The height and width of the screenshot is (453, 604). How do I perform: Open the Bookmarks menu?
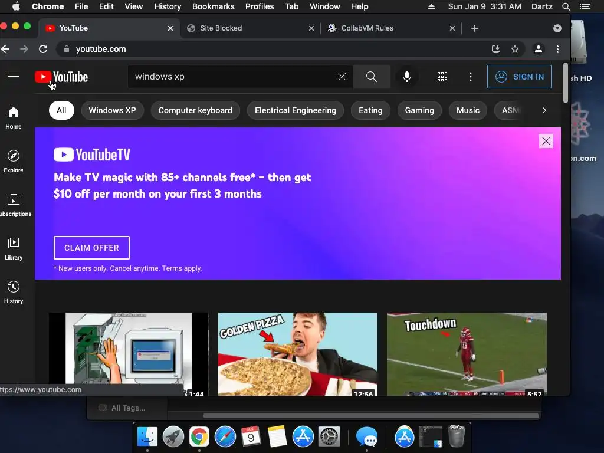pyautogui.click(x=214, y=6)
